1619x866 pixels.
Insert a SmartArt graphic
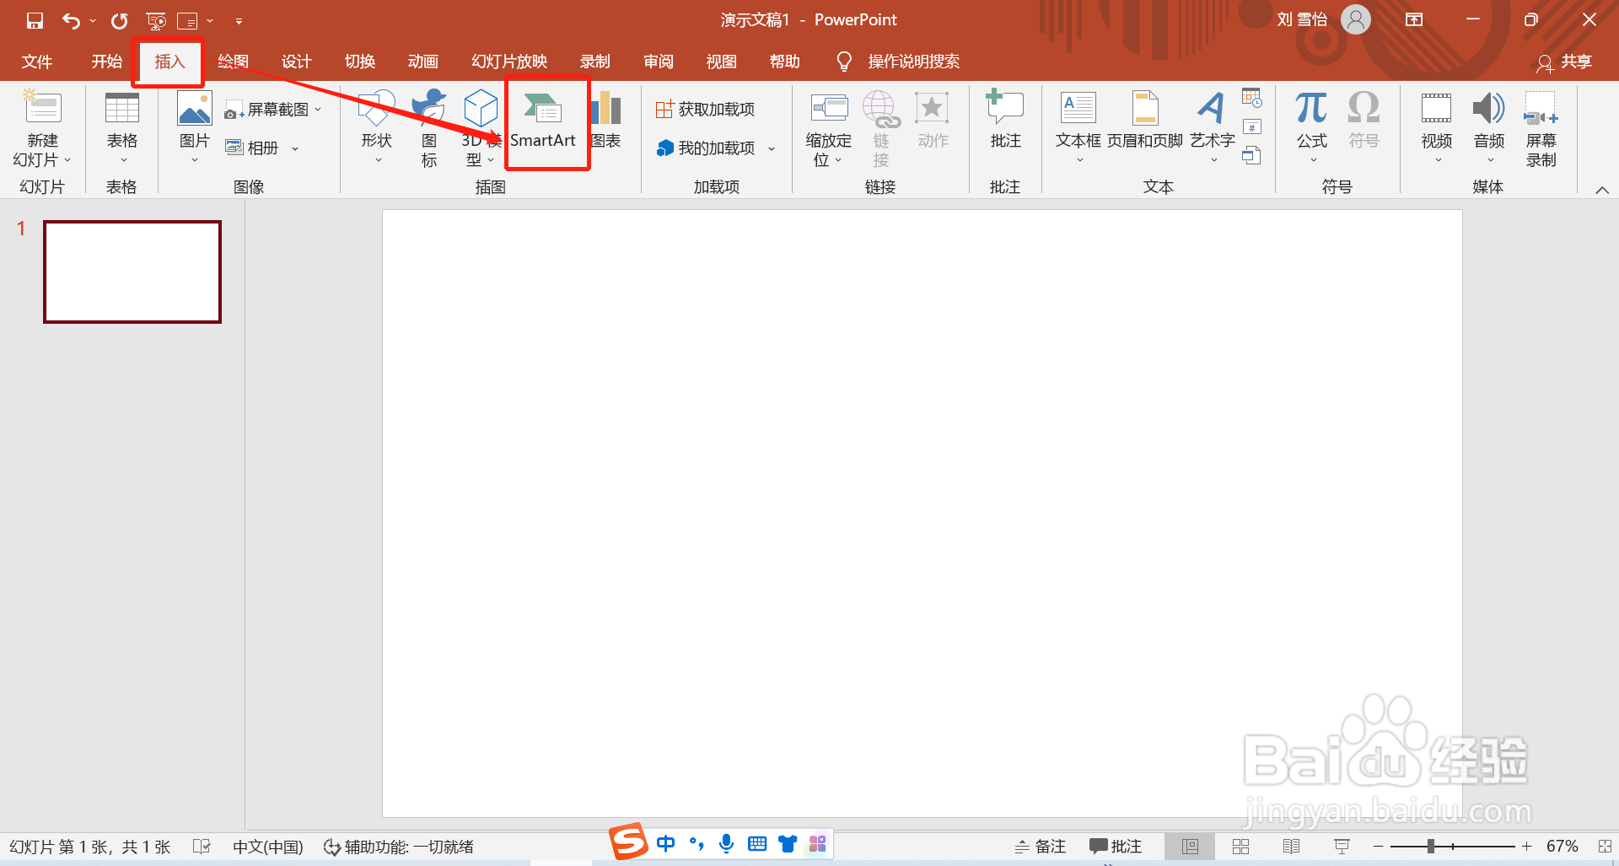pos(543,122)
